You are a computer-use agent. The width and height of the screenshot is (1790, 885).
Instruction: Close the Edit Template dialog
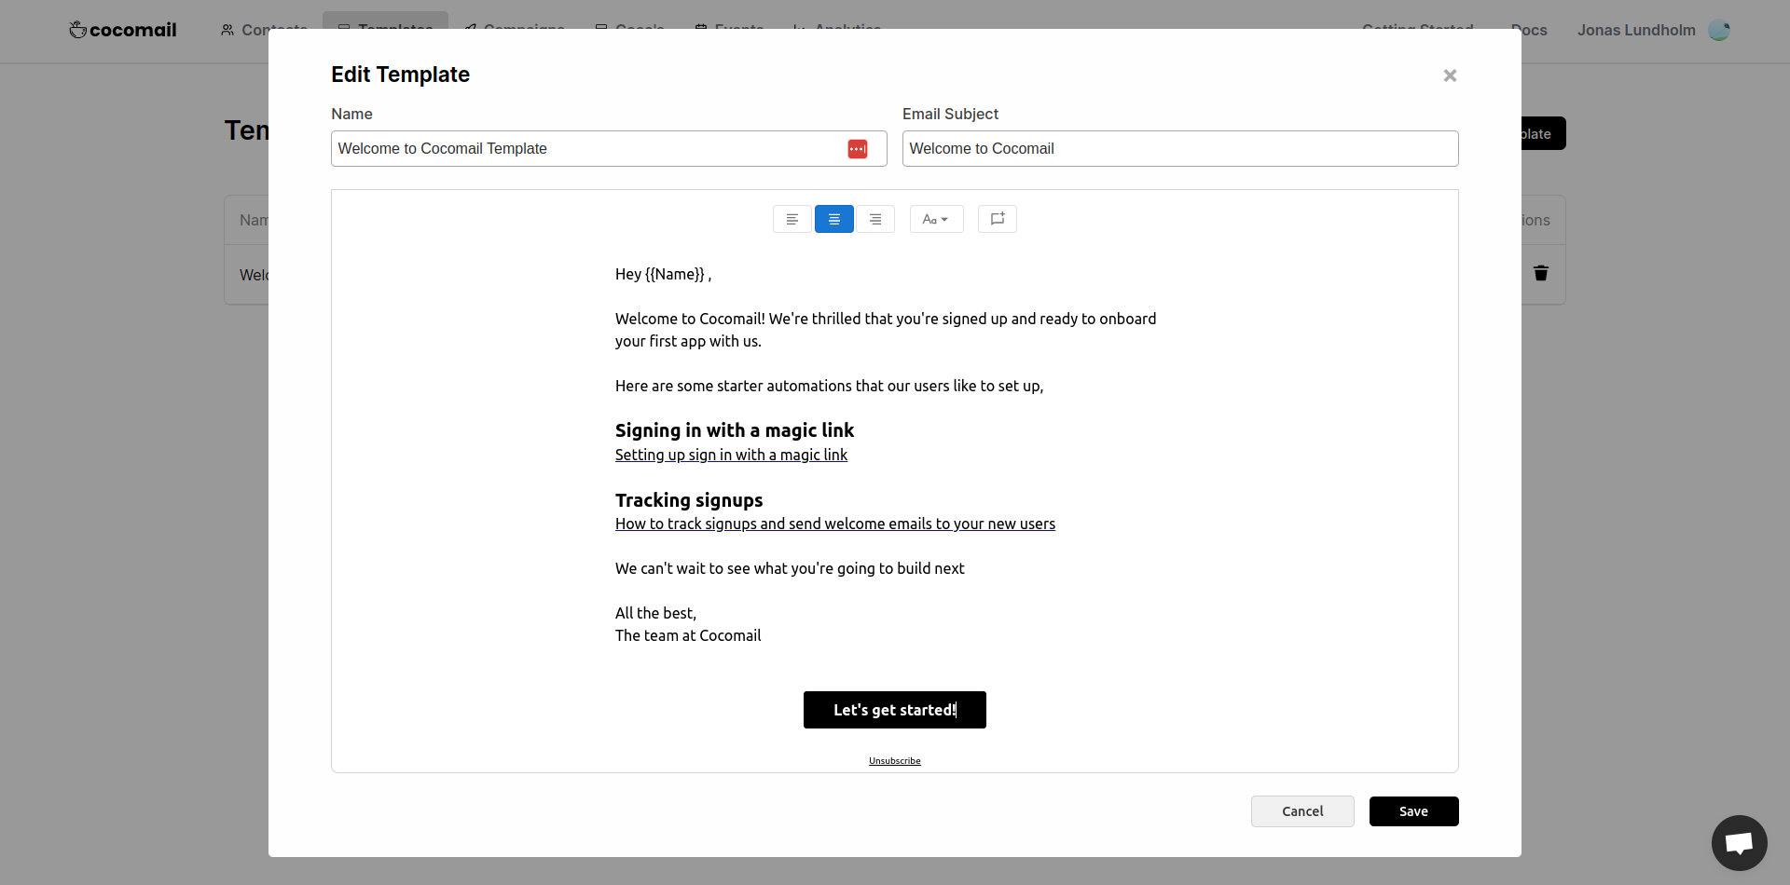(x=1449, y=75)
